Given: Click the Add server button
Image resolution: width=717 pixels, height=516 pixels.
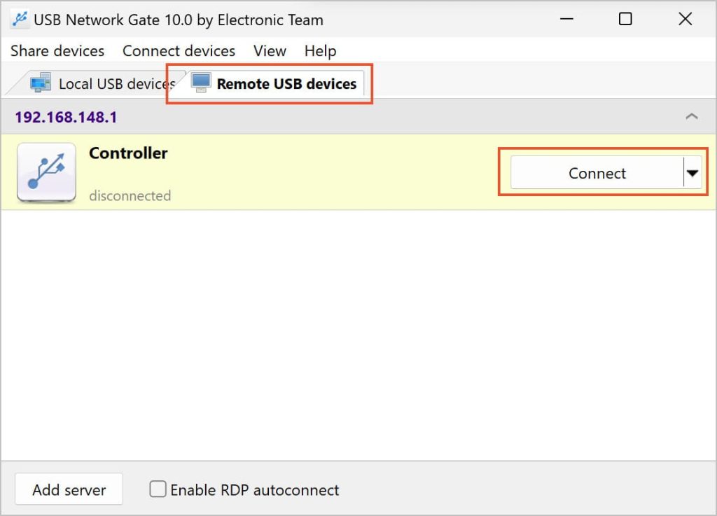Looking at the screenshot, I should [x=68, y=489].
